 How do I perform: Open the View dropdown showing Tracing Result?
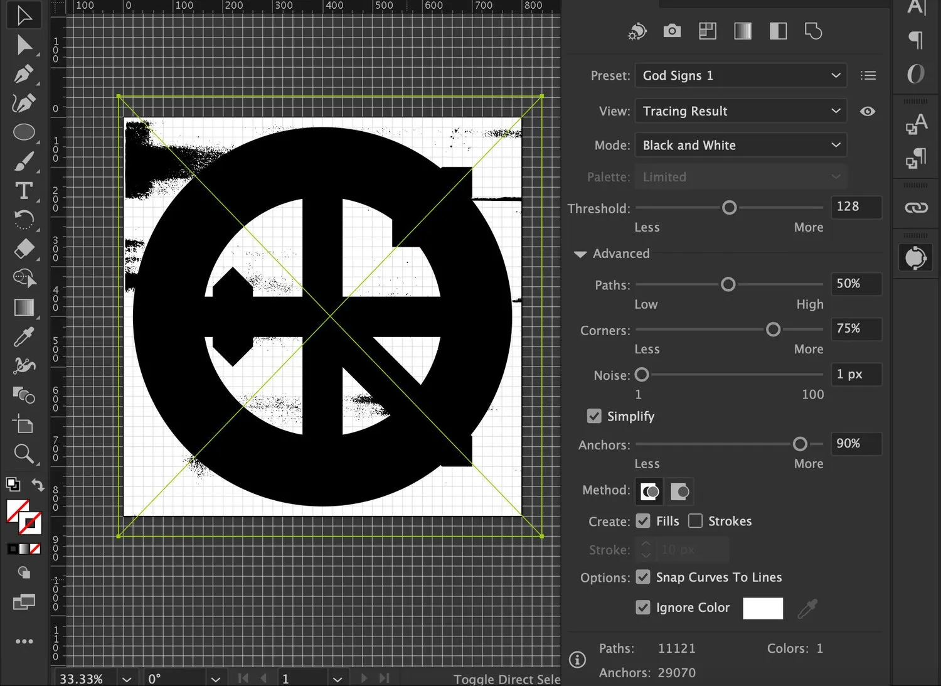(x=741, y=111)
